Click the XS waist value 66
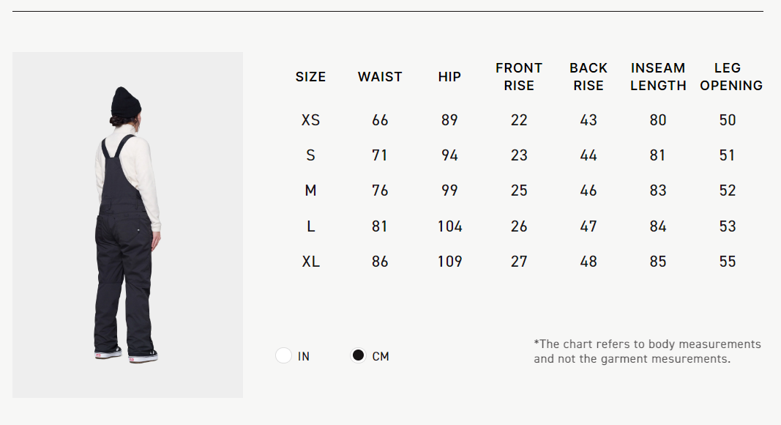This screenshot has width=781, height=425. (380, 120)
